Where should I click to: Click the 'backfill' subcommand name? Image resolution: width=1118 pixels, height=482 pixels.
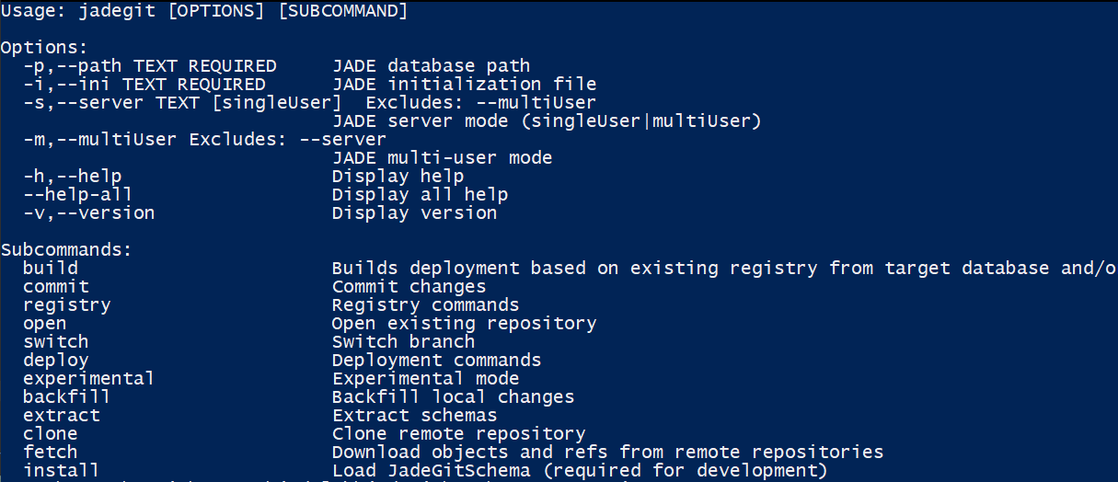(66, 397)
